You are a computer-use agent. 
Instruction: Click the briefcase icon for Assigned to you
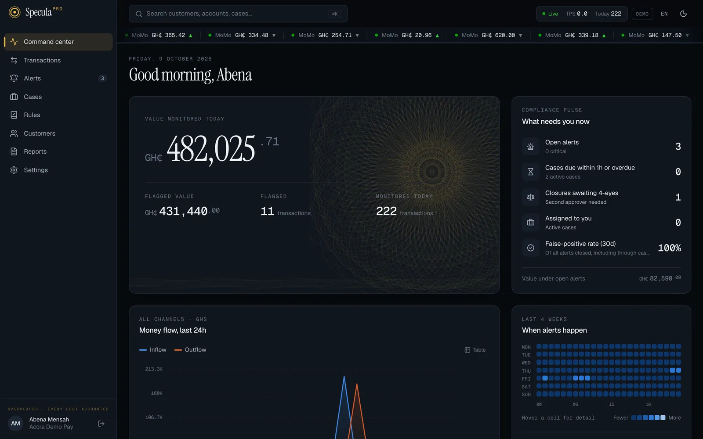point(531,223)
